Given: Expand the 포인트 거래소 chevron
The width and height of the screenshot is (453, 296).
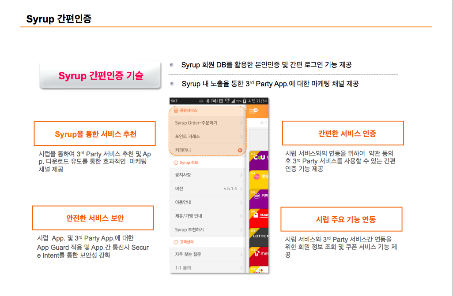Looking at the screenshot, I should coord(241,137).
